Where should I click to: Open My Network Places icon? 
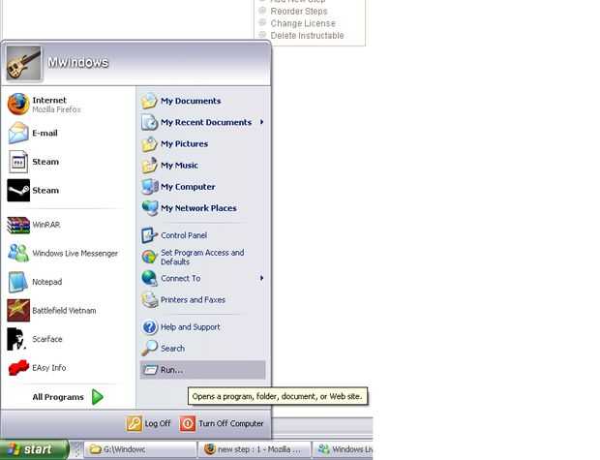pyautogui.click(x=150, y=208)
